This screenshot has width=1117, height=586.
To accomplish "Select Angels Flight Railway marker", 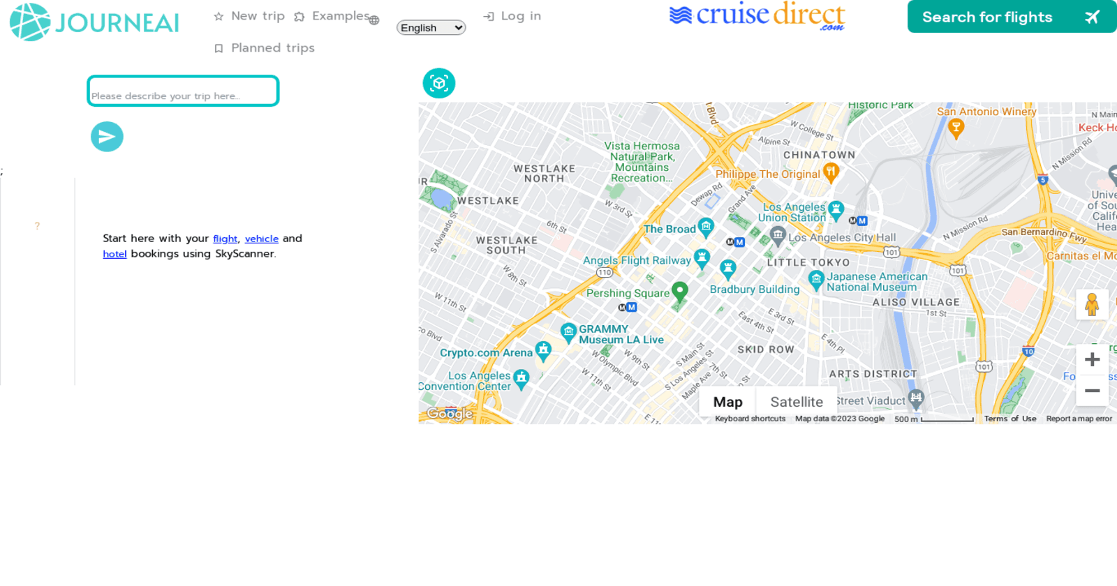I will [702, 259].
